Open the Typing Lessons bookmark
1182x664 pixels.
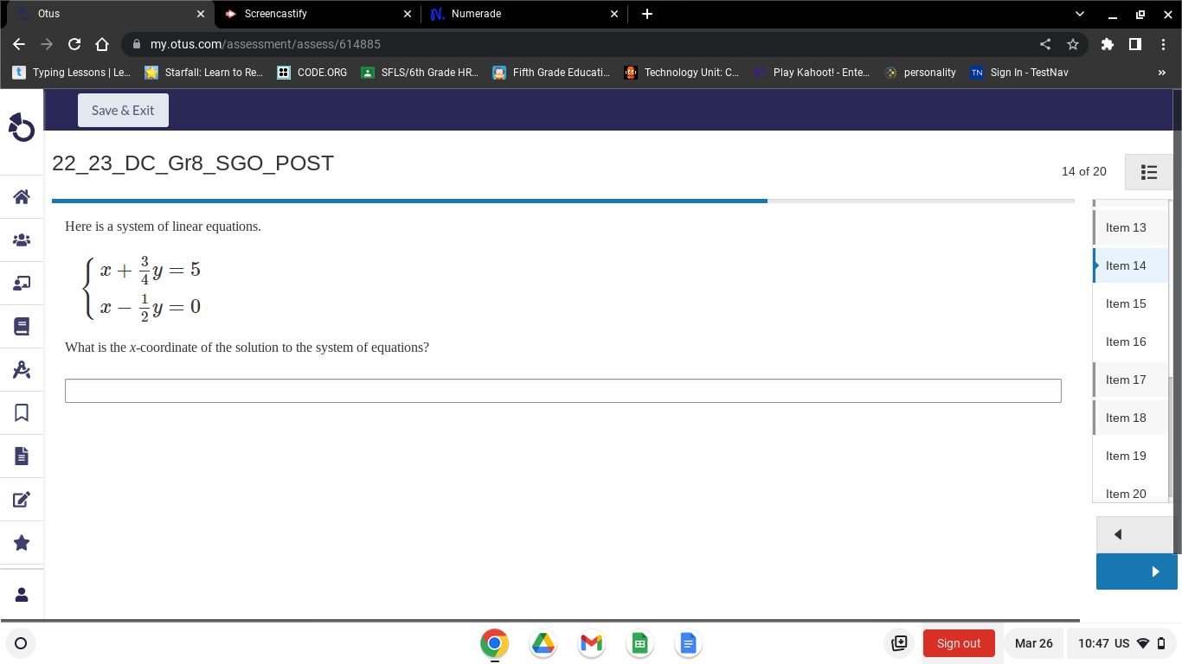[72, 73]
